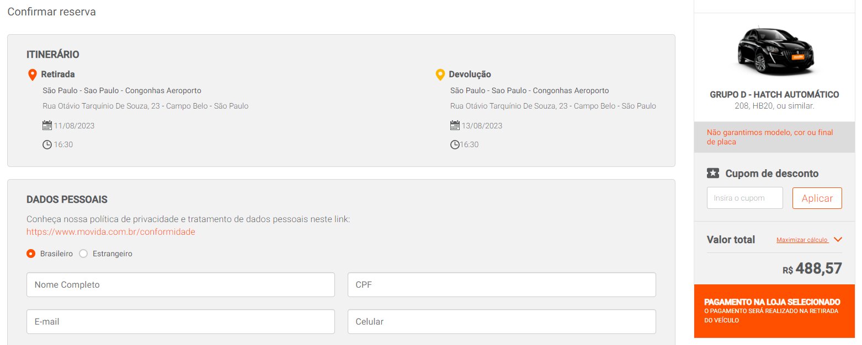
Task: Click the CPF input field
Action: [502, 285]
